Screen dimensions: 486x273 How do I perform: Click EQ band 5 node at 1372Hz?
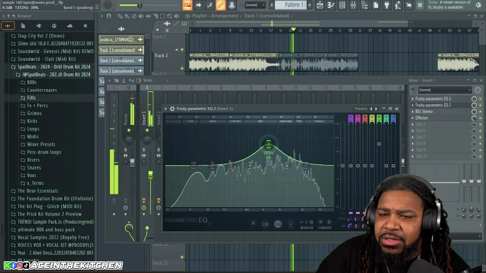tap(268, 144)
